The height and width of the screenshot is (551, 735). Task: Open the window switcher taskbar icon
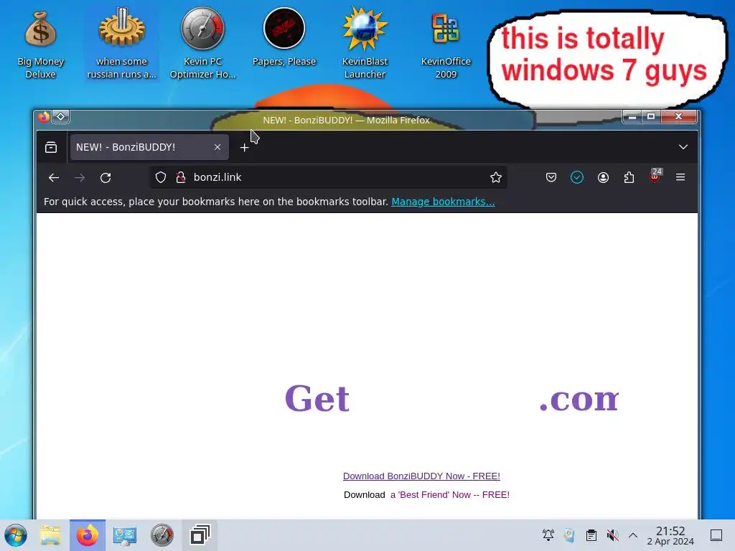click(200, 535)
